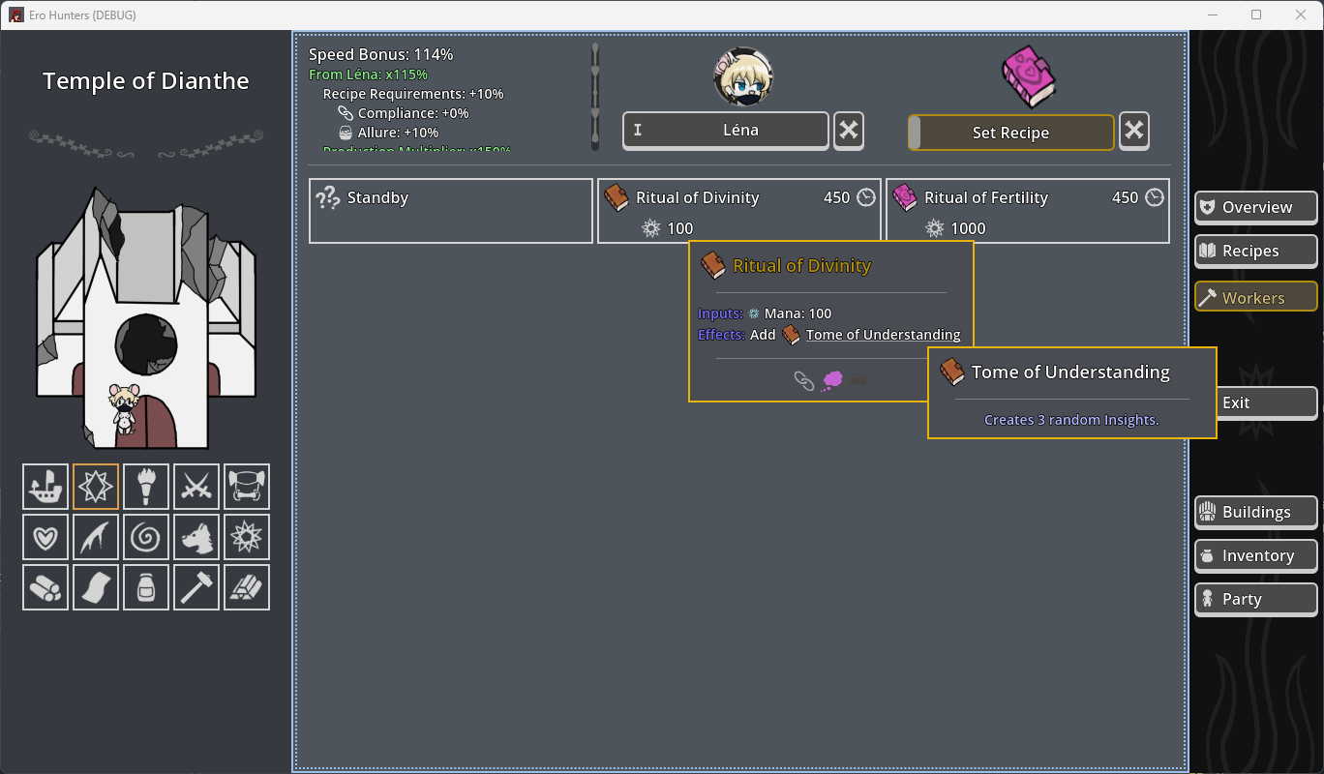This screenshot has width=1324, height=774.
Task: Click the chain link icon in tooltip
Action: tap(804, 381)
